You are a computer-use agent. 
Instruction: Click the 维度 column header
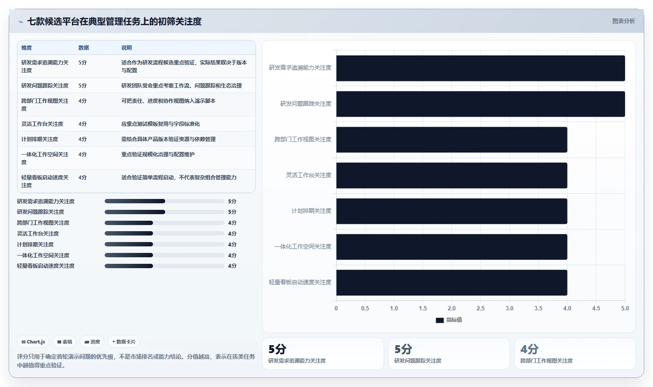pos(27,48)
